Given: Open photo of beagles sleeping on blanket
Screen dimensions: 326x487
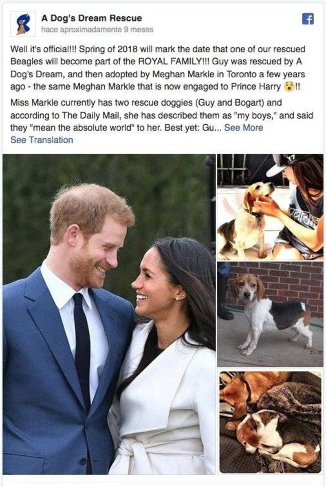Looking at the screenshot, I should [x=270, y=422].
